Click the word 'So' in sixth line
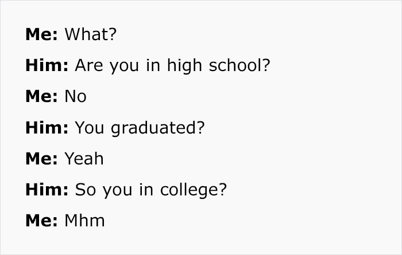The width and height of the screenshot is (402, 255). coord(86,190)
